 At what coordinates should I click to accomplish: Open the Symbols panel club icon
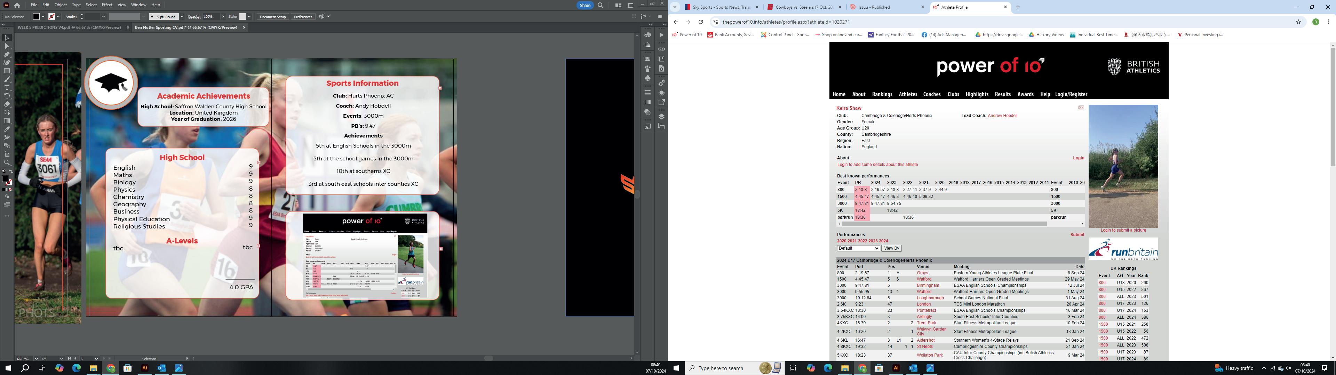647,78
